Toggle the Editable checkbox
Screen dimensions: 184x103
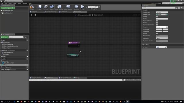157,17
